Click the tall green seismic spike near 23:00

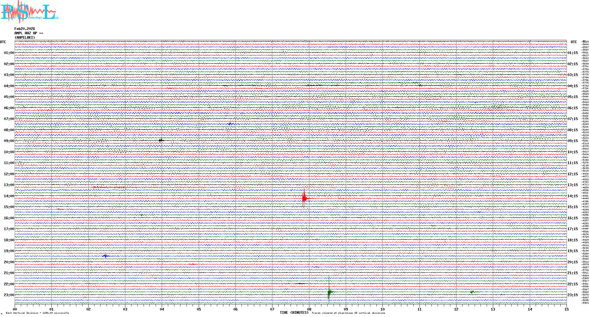pos(329,292)
